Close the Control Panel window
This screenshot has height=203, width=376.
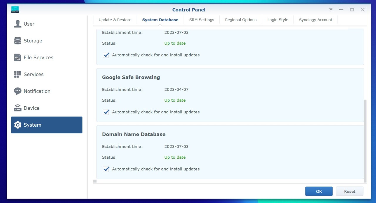coord(363,10)
